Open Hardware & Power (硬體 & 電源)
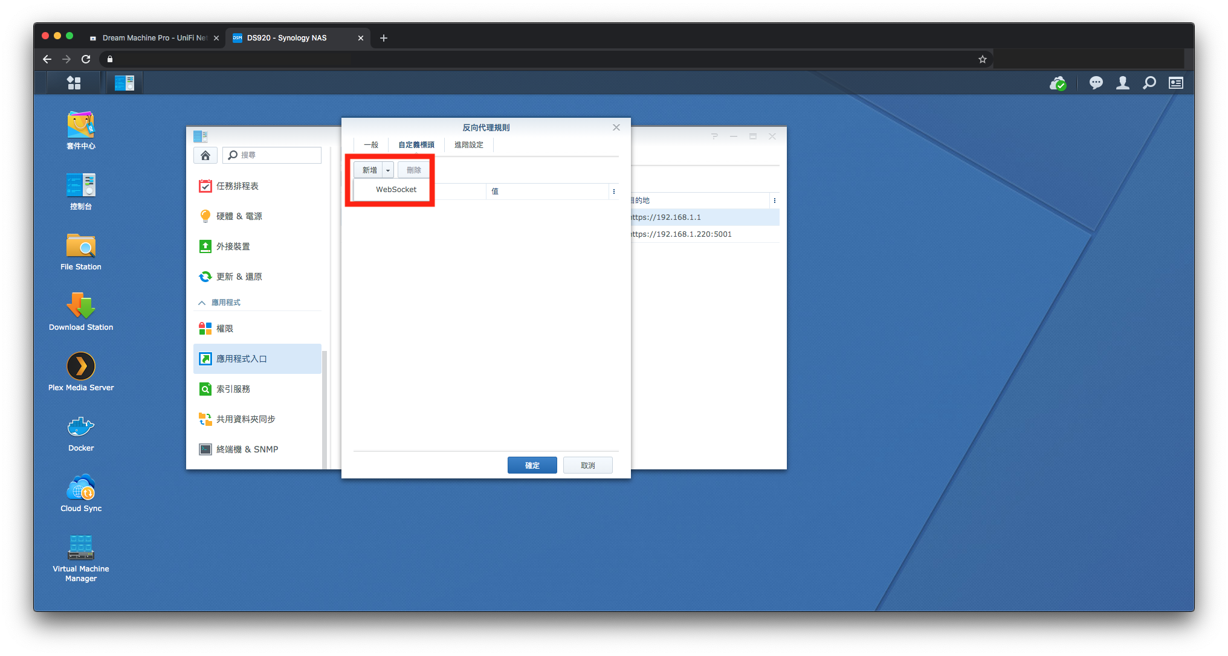This screenshot has width=1228, height=656. (x=257, y=216)
